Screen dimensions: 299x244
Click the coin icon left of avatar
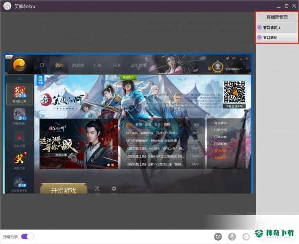click(209, 68)
